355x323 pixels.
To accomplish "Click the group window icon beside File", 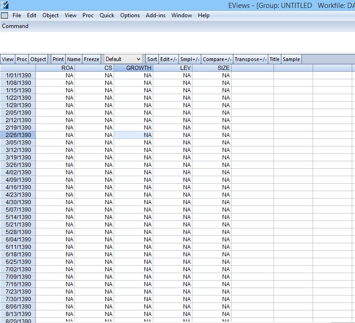I will pos(4,15).
